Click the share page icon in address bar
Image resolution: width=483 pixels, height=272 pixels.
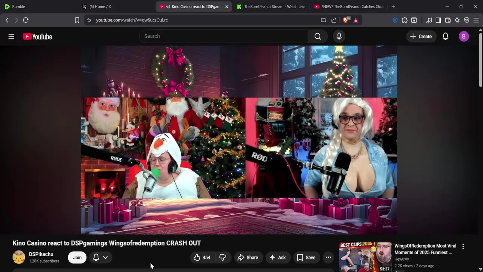coord(334,20)
